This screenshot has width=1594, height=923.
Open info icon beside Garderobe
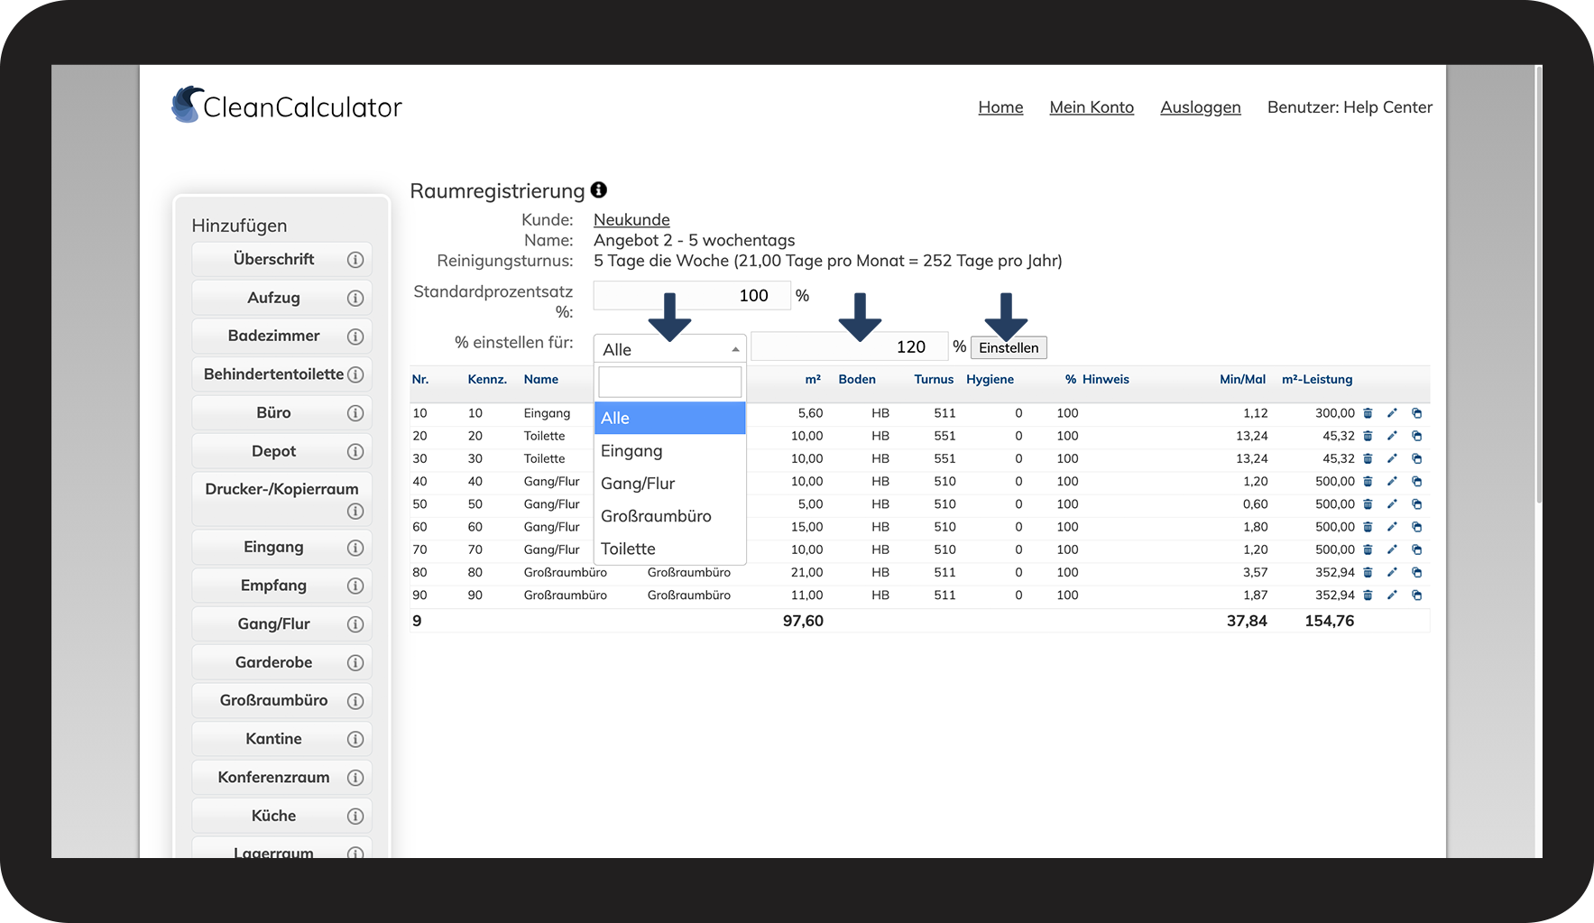pyautogui.click(x=355, y=663)
